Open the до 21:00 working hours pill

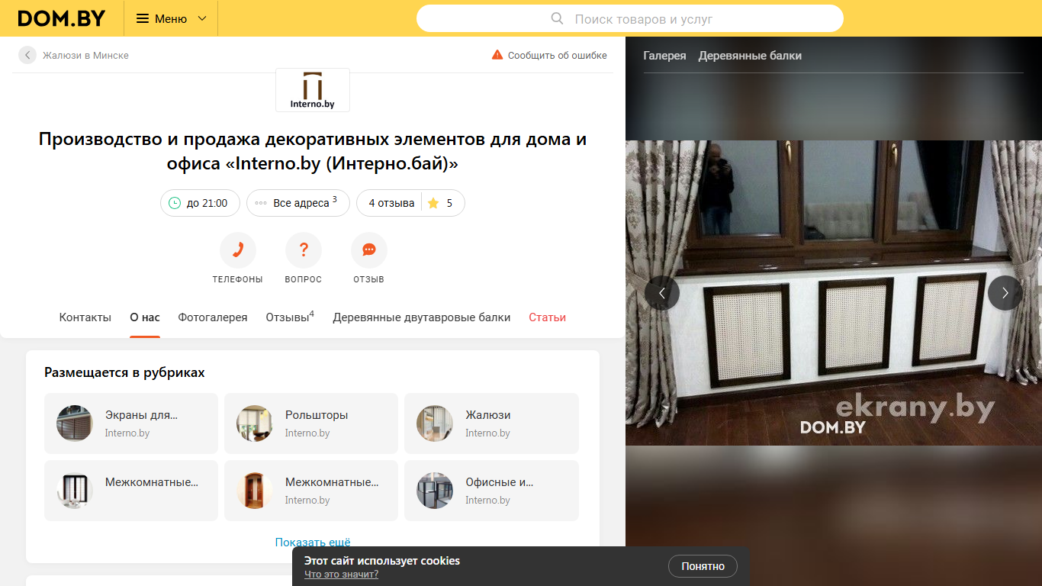point(200,203)
